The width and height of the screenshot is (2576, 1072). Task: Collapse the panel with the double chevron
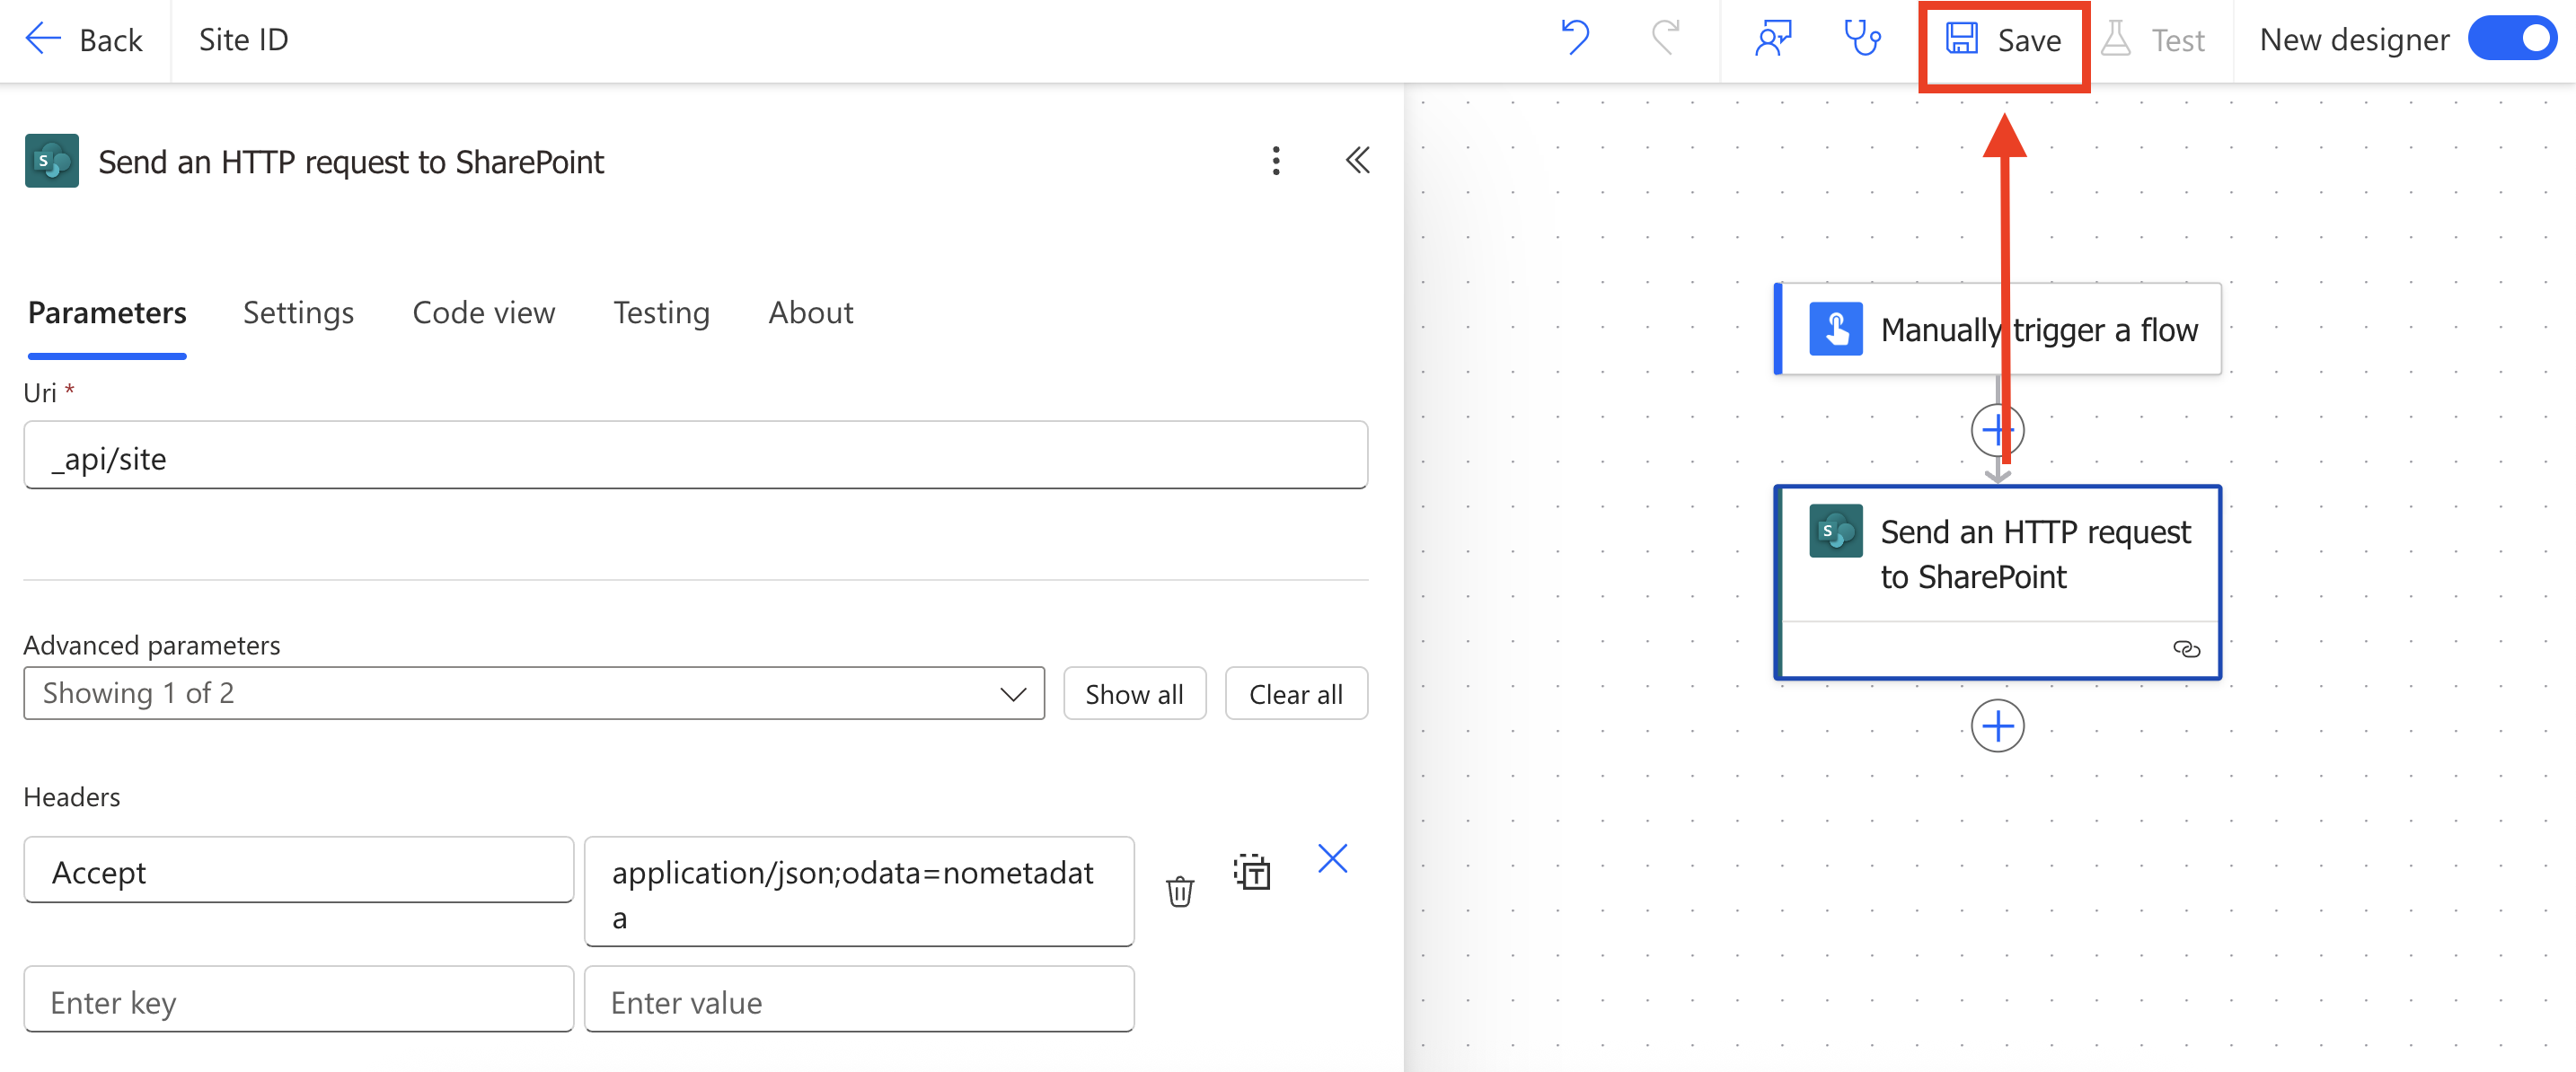(x=1356, y=160)
